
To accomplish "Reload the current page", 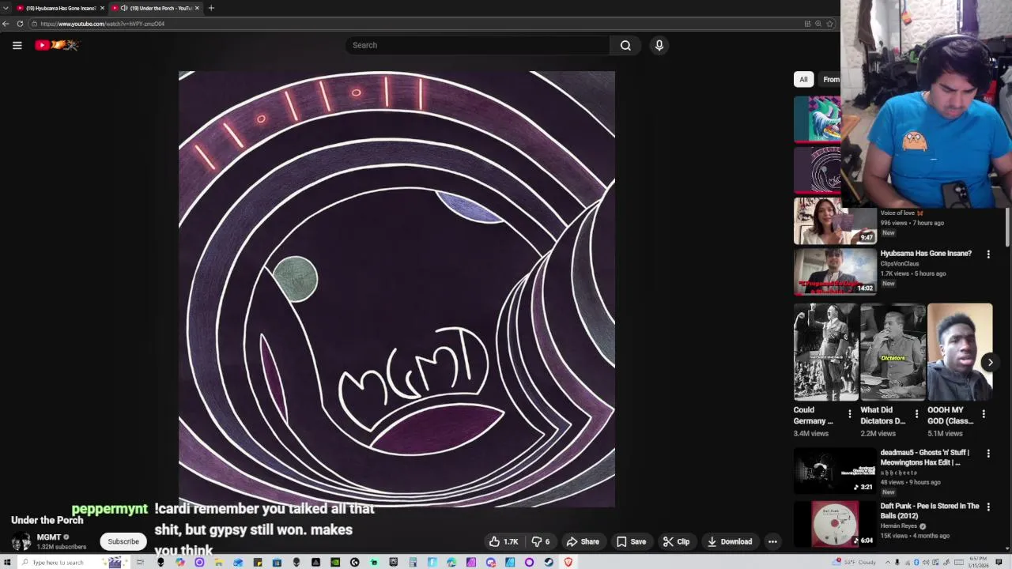I will (x=20, y=24).
